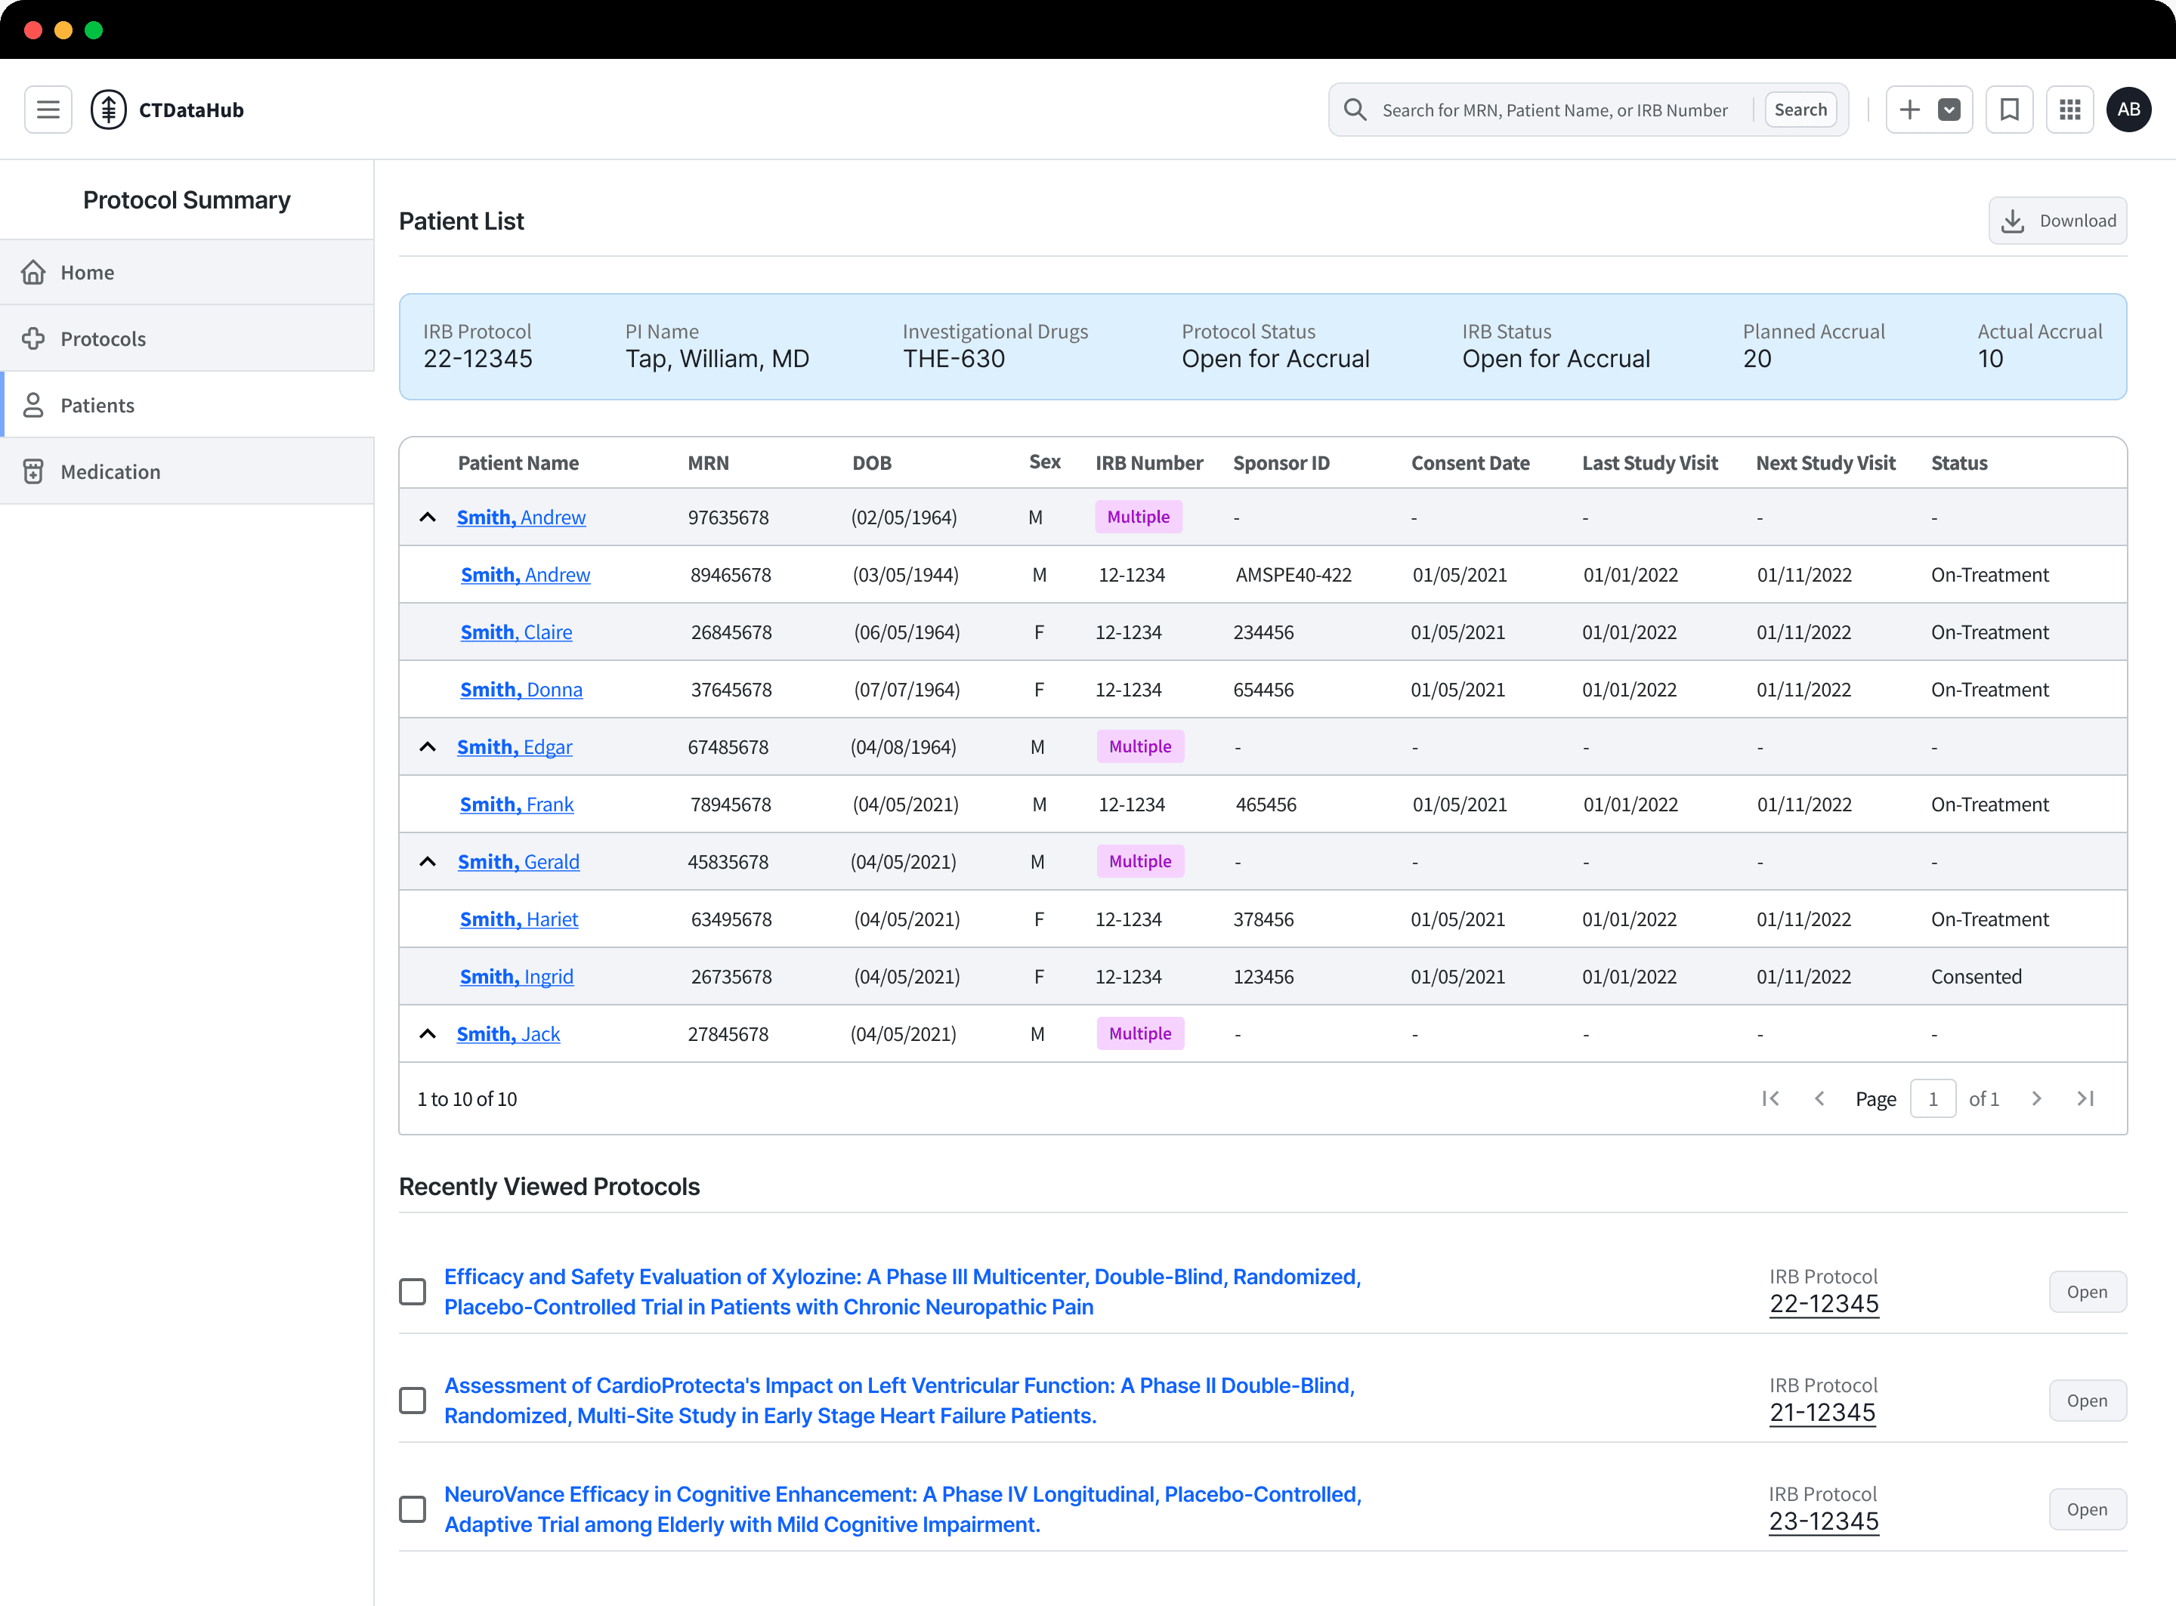Click the CTDataHub logo icon

coord(108,110)
